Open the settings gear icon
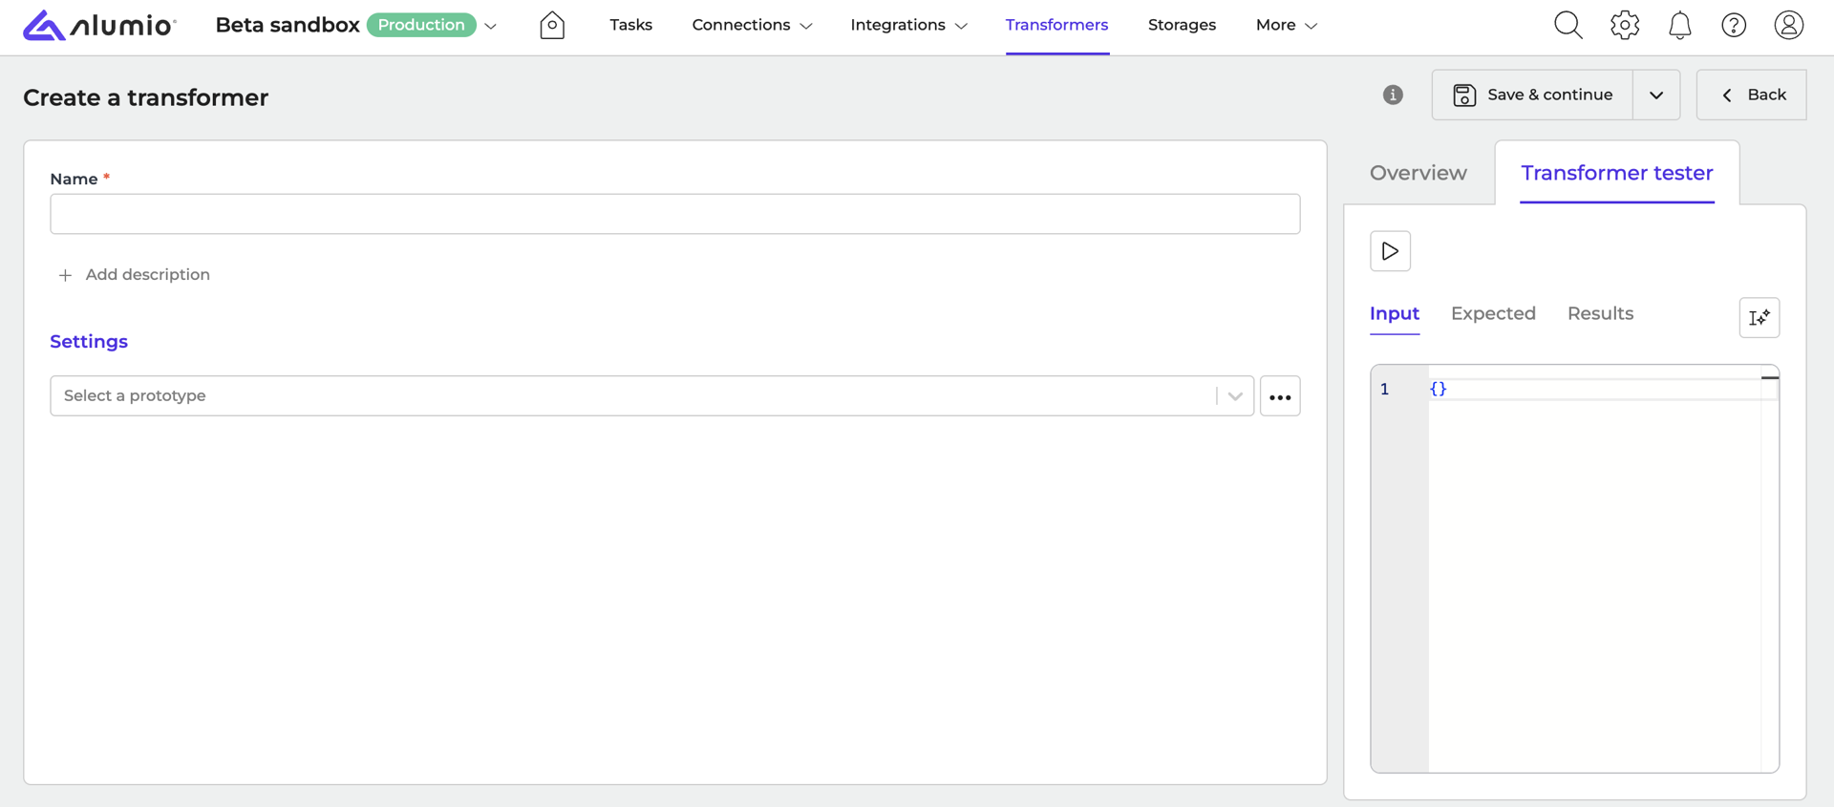The height and width of the screenshot is (807, 1834). coord(1624,26)
